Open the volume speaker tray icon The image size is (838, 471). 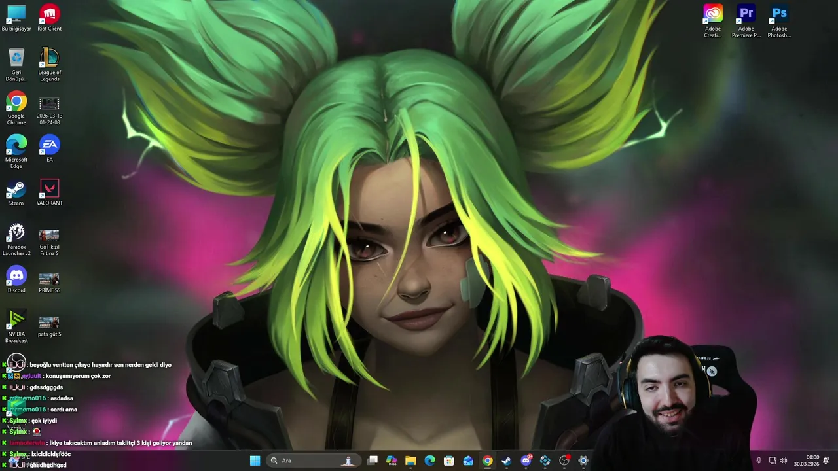click(784, 461)
